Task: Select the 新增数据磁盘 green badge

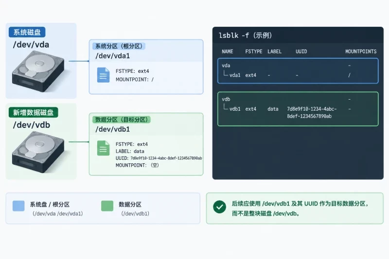Action: [x=34, y=113]
